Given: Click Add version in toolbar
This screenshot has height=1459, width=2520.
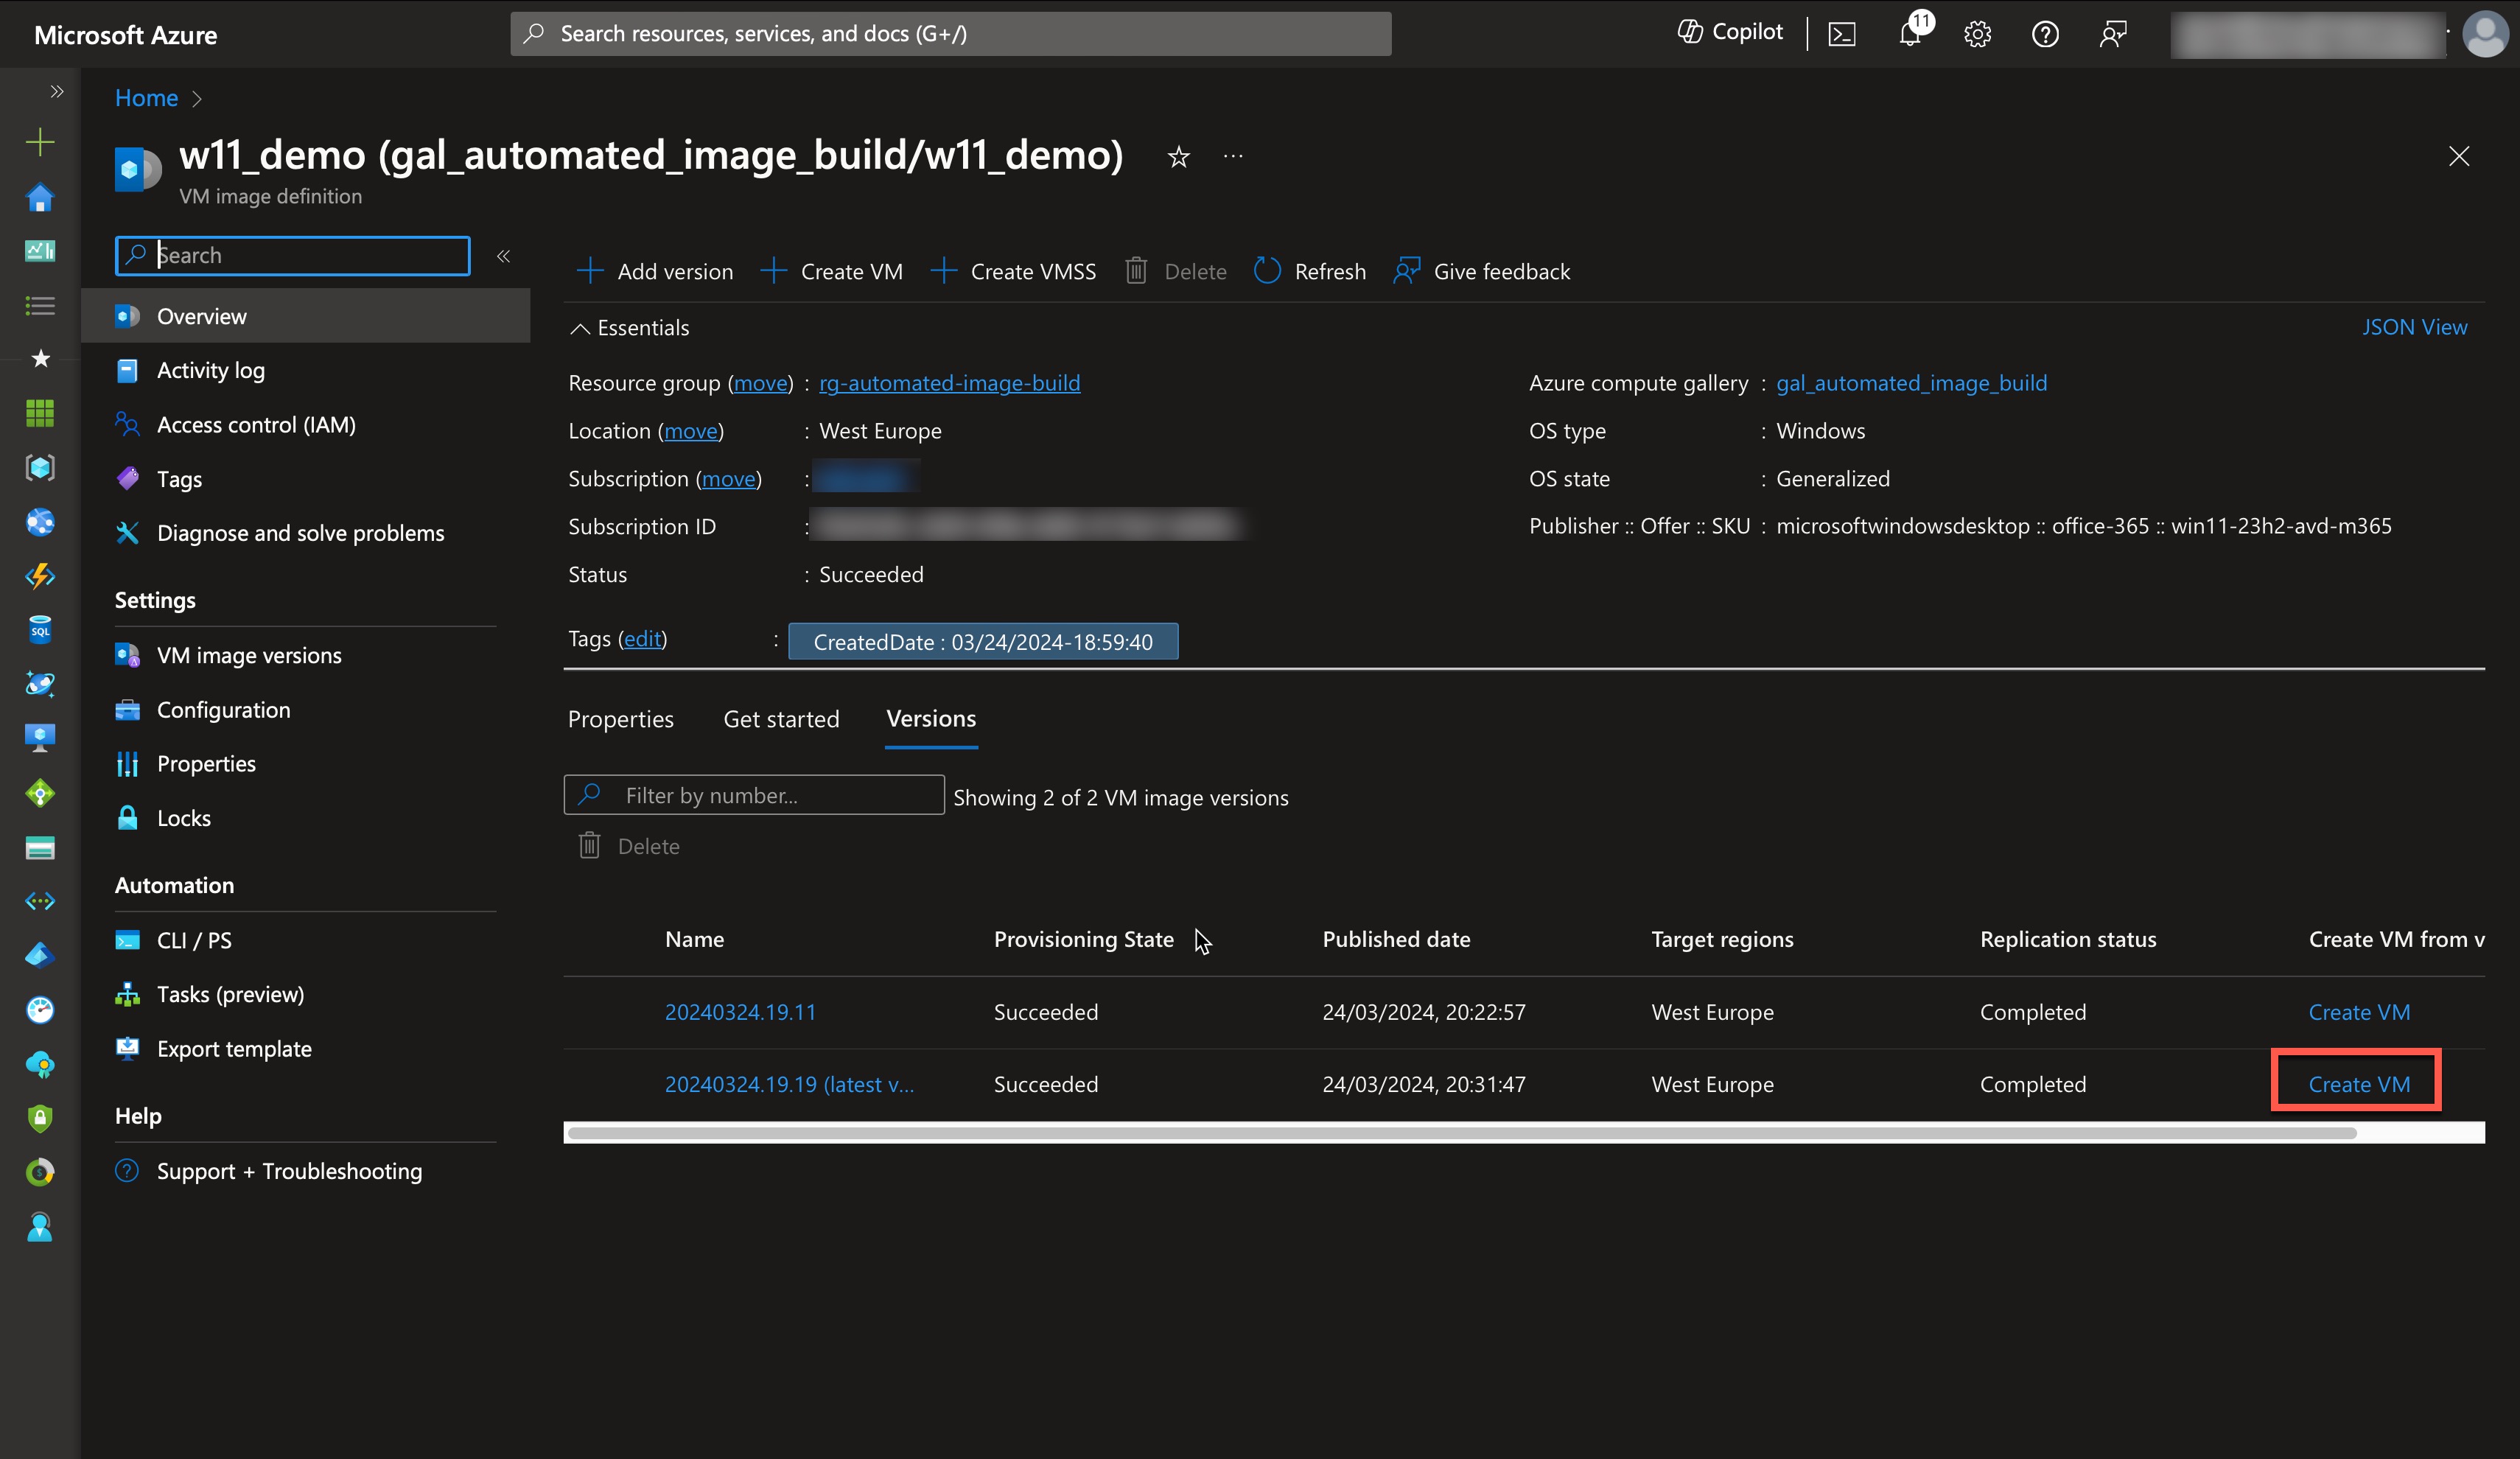Looking at the screenshot, I should tap(655, 271).
